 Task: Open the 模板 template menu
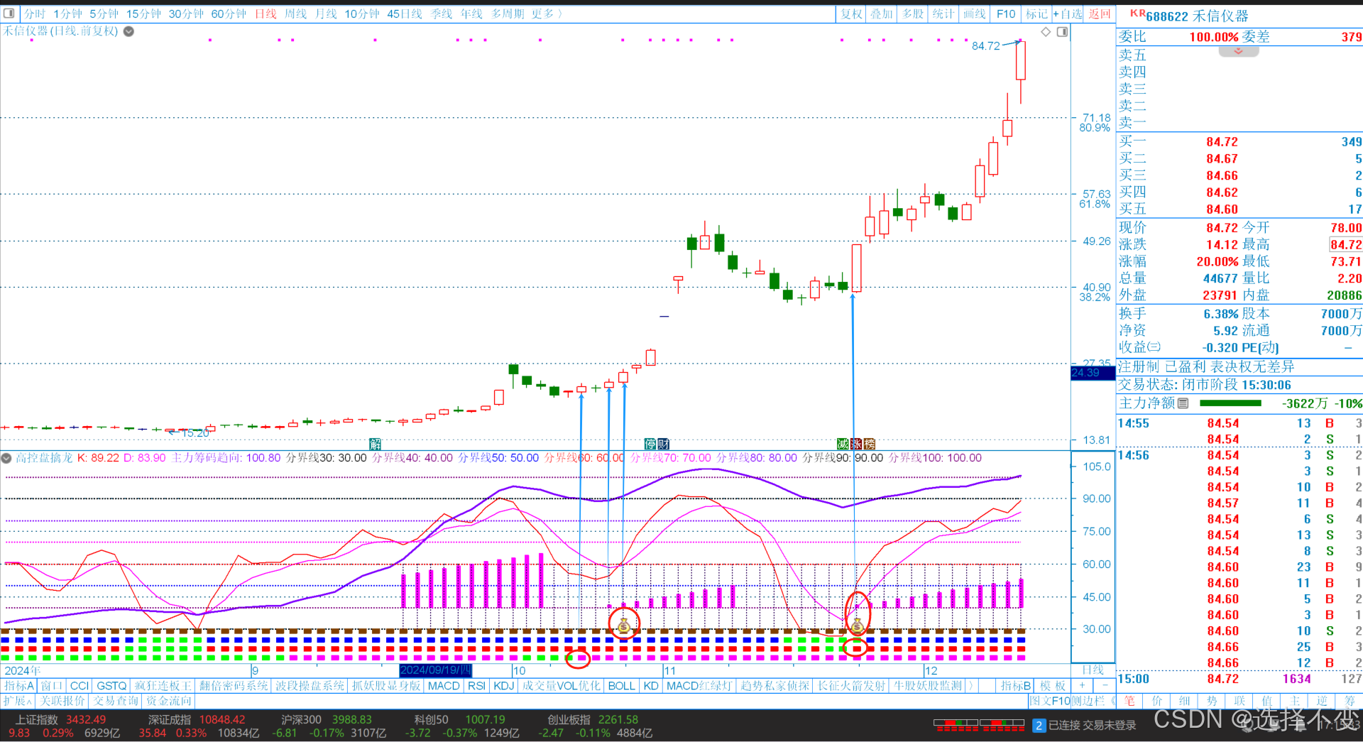tap(1053, 686)
